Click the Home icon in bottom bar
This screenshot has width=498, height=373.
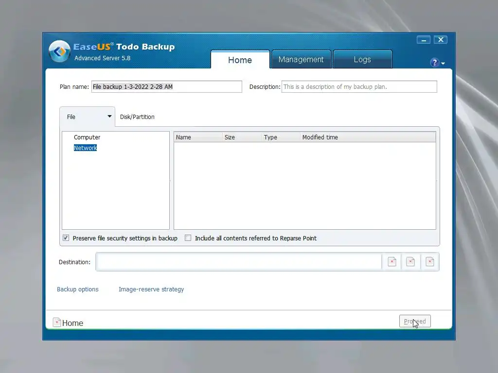[x=57, y=322]
